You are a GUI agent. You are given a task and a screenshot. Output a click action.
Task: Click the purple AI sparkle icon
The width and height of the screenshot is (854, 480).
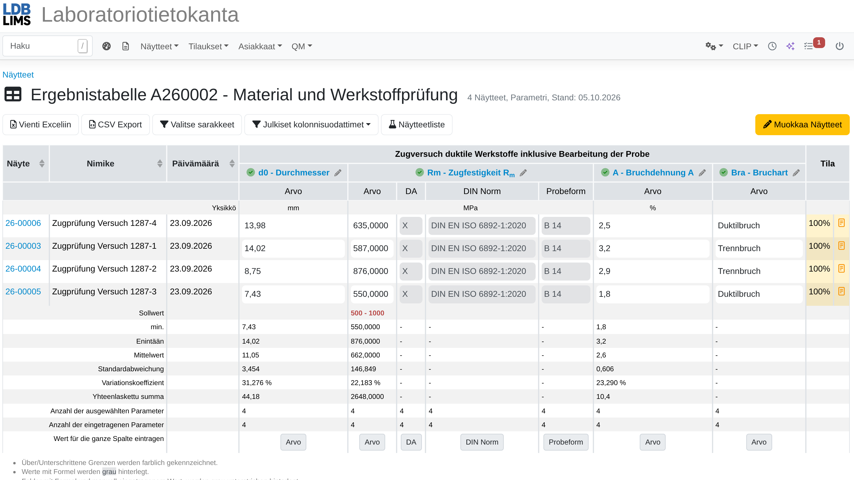click(x=790, y=46)
